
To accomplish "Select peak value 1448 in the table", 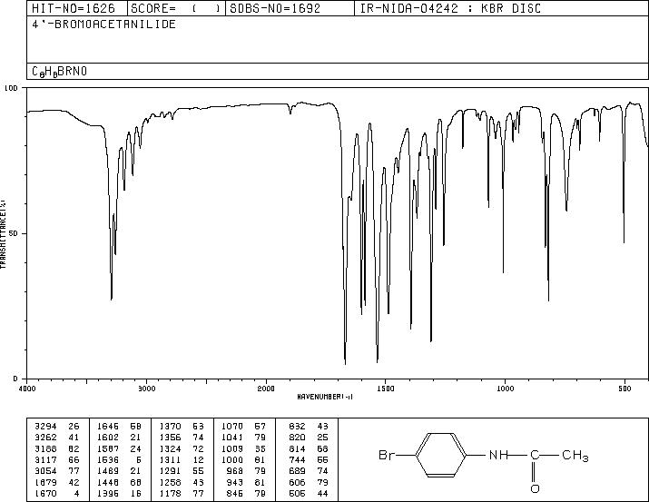I will [108, 482].
